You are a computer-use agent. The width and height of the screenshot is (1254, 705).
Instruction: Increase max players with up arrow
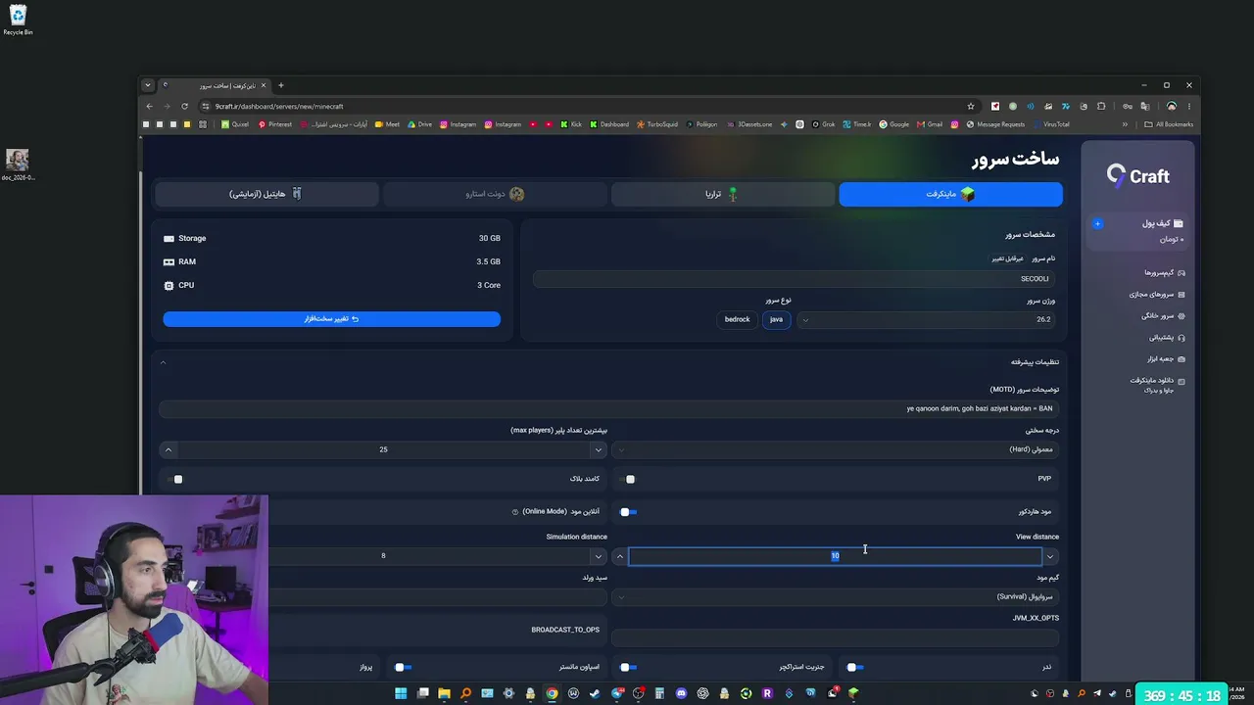[x=169, y=449]
